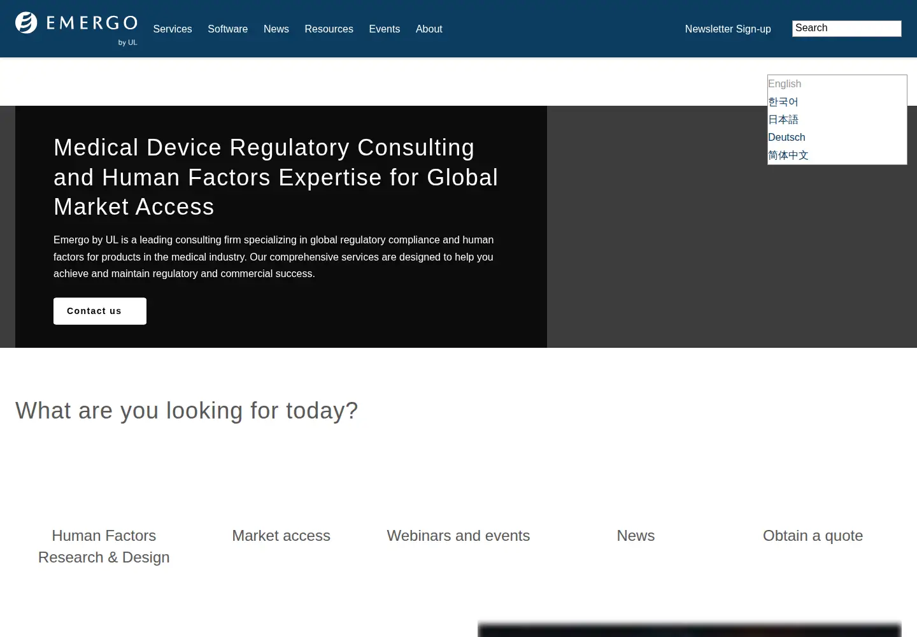Switch language to Japanese 日本語

(783, 120)
